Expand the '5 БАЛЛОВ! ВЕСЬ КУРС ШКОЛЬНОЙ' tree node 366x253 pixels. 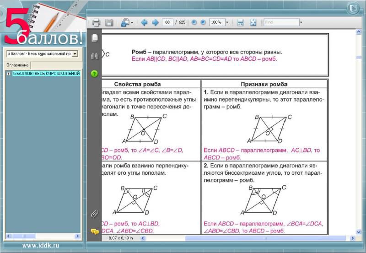click(8, 74)
